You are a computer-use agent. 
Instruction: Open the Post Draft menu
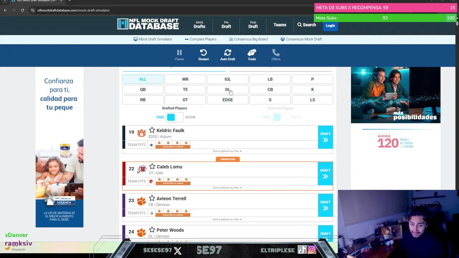253,24
